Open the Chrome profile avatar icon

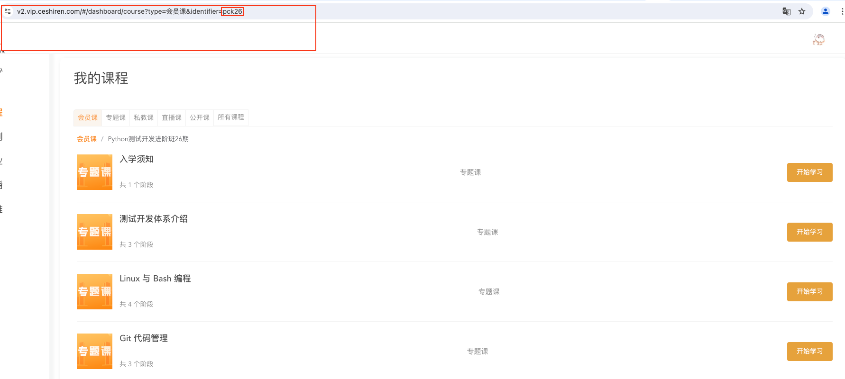[826, 11]
